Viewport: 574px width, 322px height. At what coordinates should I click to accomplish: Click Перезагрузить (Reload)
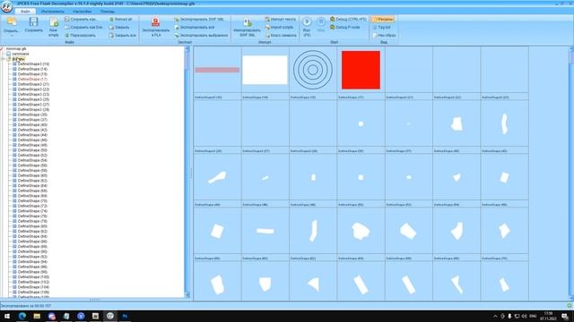(80, 36)
